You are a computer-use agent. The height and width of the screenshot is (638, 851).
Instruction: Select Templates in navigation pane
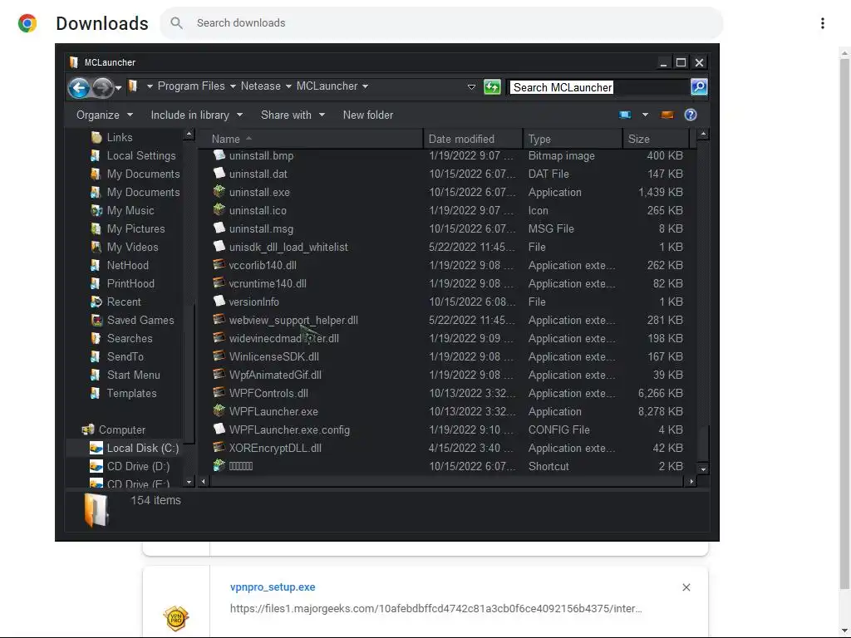click(x=131, y=393)
